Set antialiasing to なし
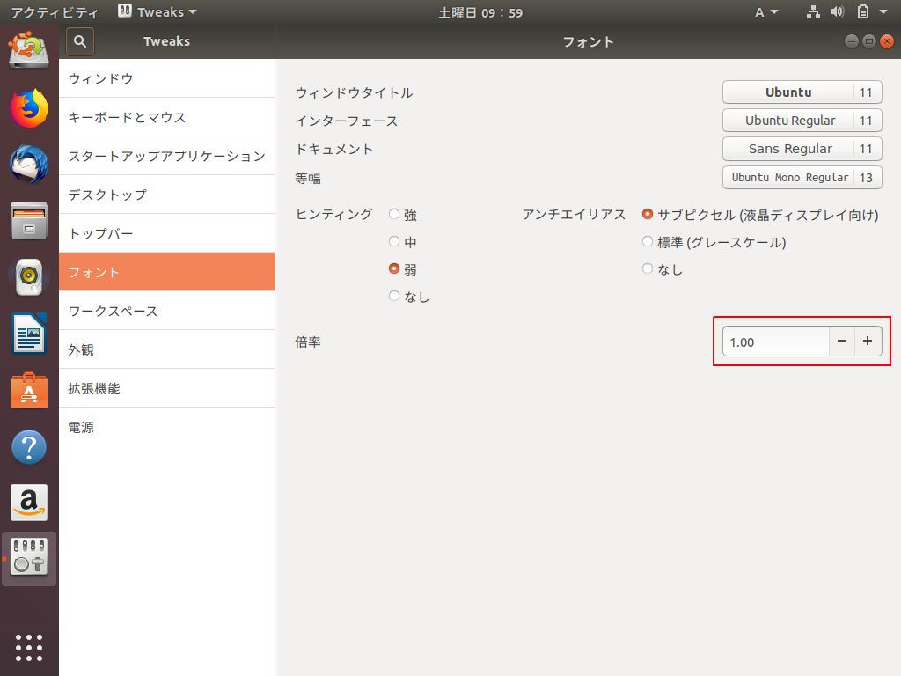The height and width of the screenshot is (676, 901). click(647, 268)
